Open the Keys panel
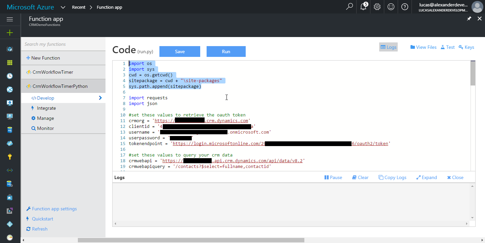 point(466,47)
